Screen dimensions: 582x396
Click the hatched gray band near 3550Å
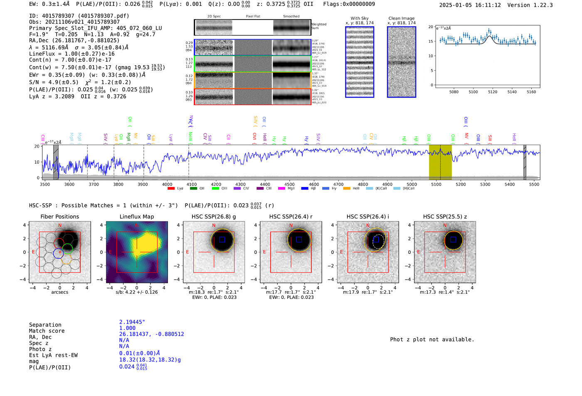(x=56, y=162)
